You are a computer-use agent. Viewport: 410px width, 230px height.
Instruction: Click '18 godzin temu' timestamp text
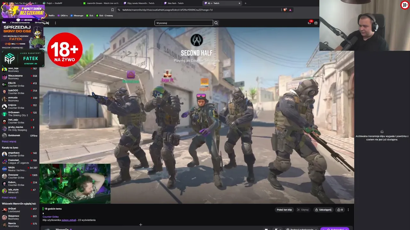53,209
